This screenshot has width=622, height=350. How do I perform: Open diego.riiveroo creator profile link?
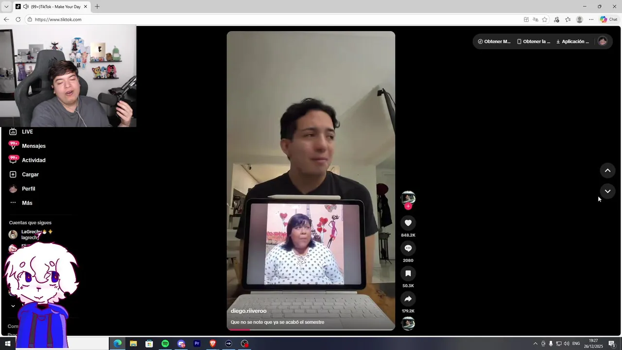(x=248, y=311)
